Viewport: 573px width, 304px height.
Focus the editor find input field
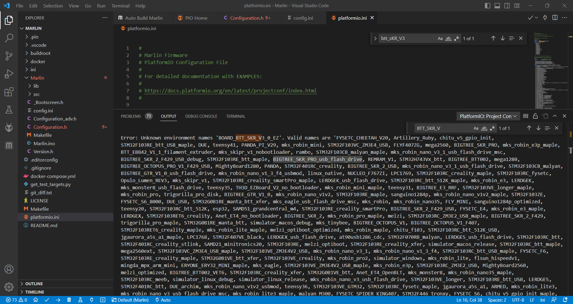pyautogui.click(x=406, y=38)
